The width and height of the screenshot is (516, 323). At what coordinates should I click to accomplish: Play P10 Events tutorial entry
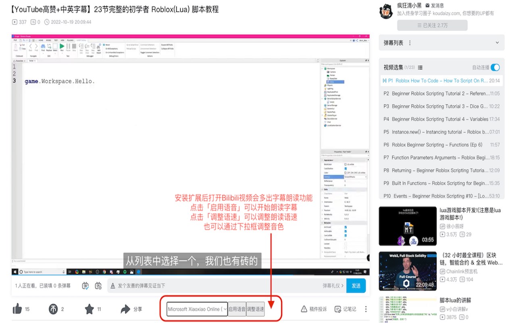[x=442, y=196]
